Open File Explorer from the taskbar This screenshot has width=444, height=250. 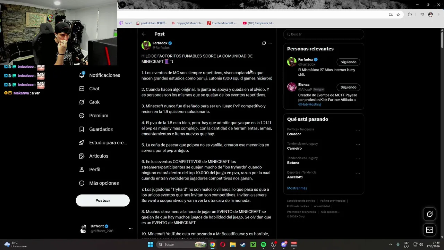click(233, 244)
